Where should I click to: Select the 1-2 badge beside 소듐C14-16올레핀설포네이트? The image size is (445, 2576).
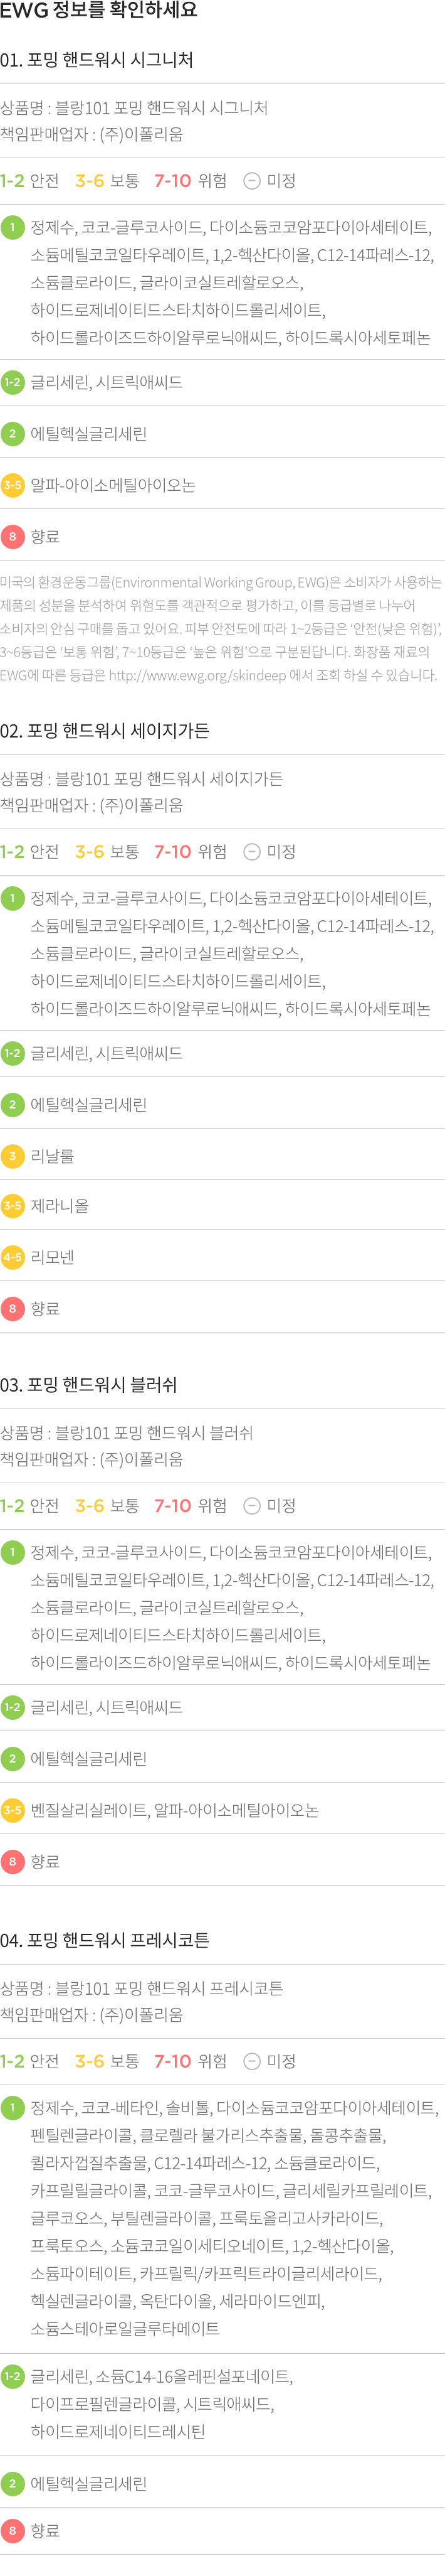(x=12, y=2376)
